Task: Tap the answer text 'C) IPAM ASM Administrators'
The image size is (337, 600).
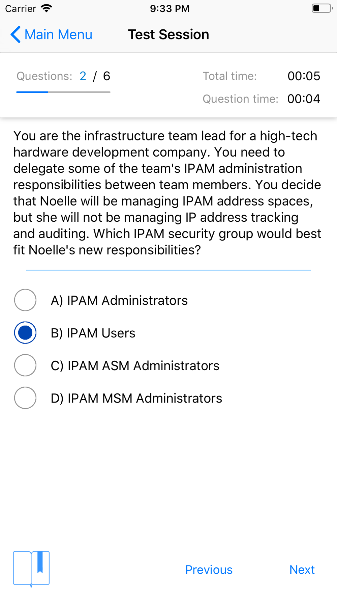Action: [x=135, y=365]
